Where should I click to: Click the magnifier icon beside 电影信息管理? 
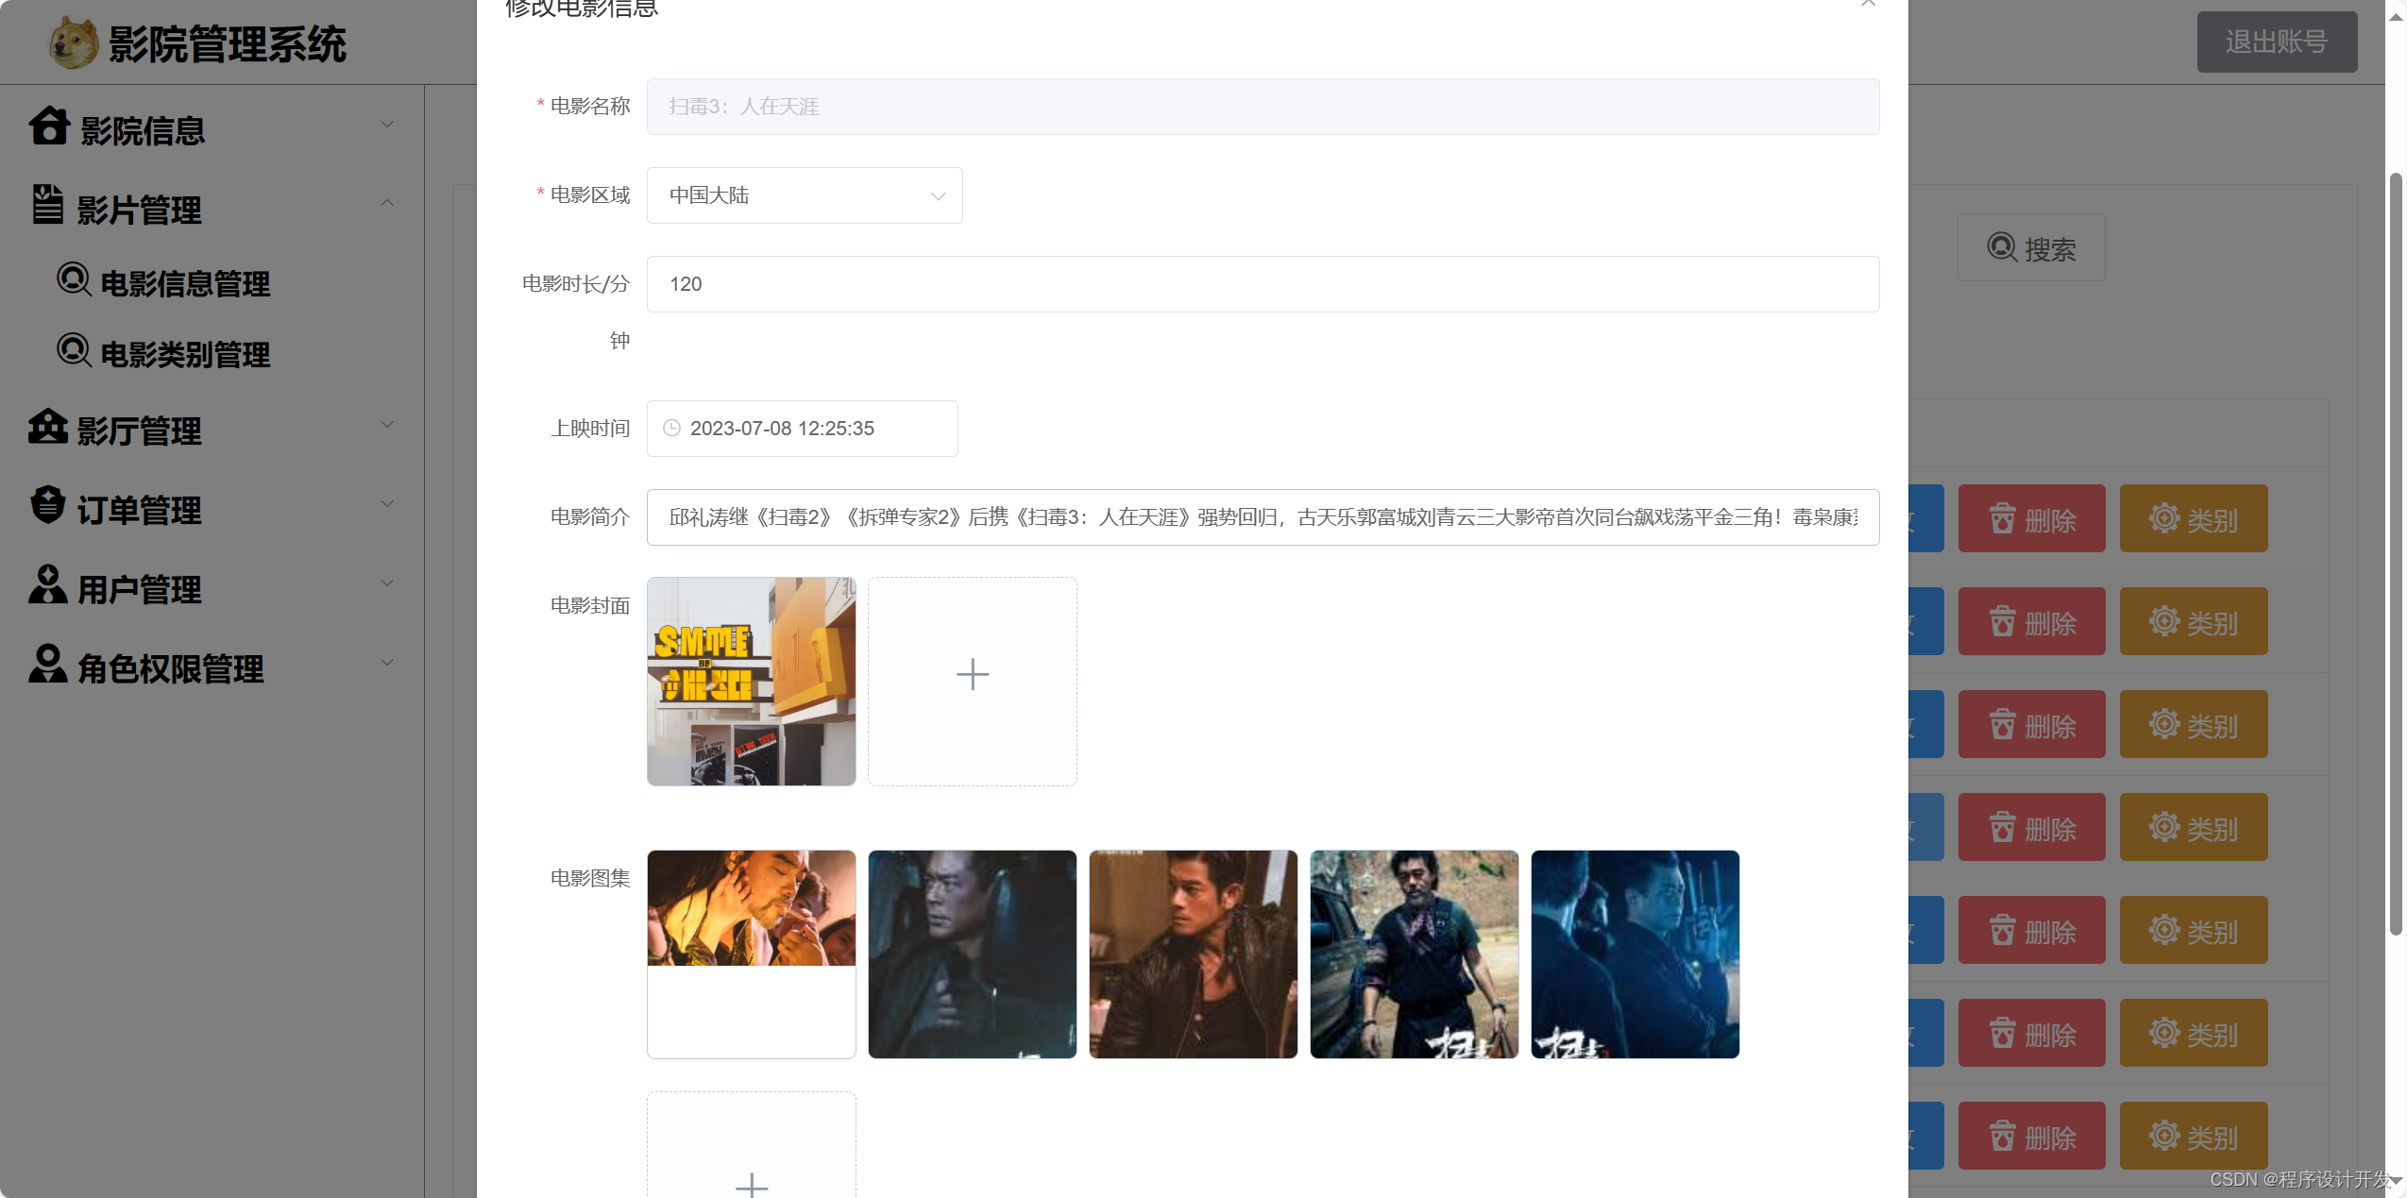point(74,279)
